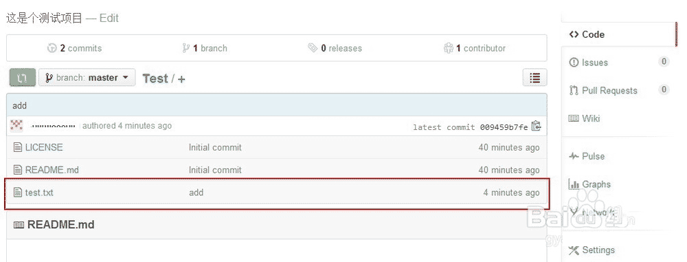View 0 releases page
687x262 pixels.
tap(335, 48)
